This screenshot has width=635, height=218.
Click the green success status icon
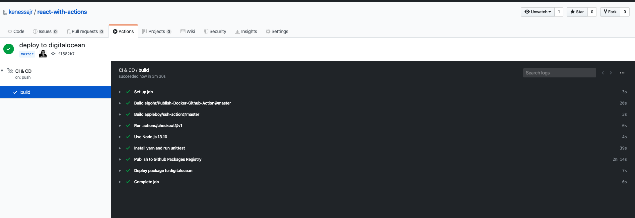(x=9, y=49)
